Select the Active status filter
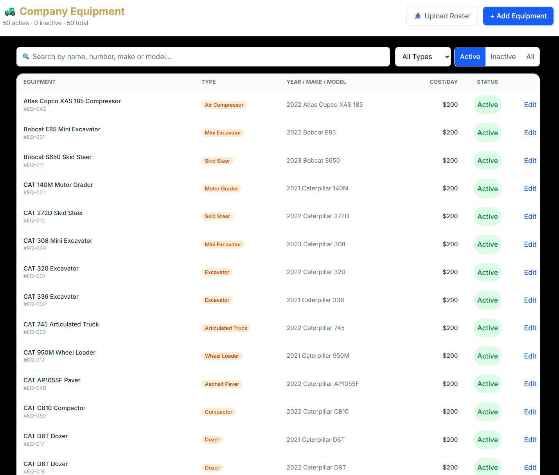The height and width of the screenshot is (475, 559). 470,57
